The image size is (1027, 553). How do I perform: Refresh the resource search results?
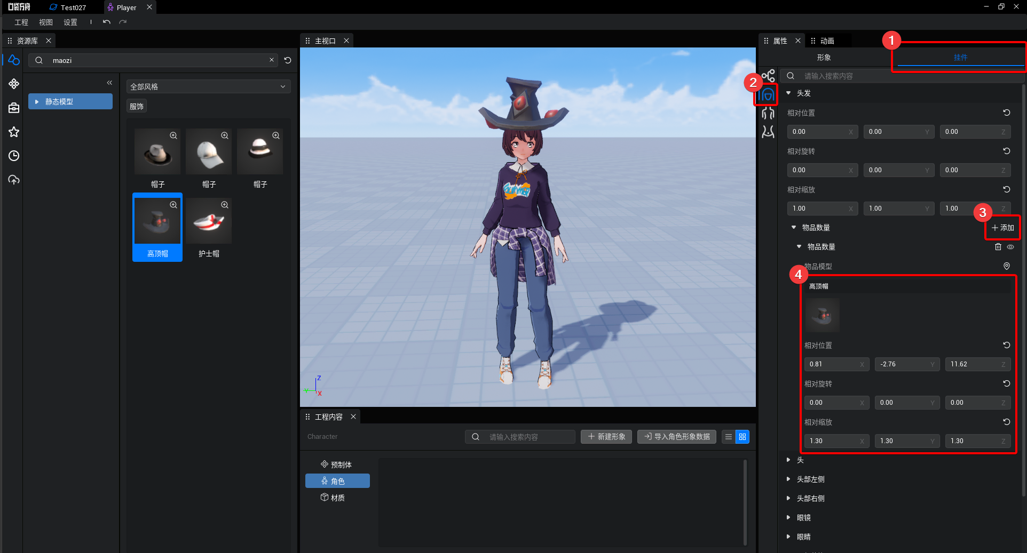pyautogui.click(x=288, y=60)
